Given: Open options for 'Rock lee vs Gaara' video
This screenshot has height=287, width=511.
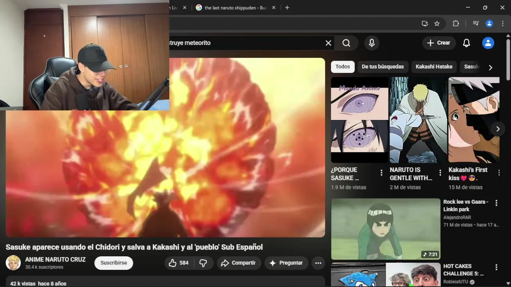Looking at the screenshot, I should click(496, 203).
